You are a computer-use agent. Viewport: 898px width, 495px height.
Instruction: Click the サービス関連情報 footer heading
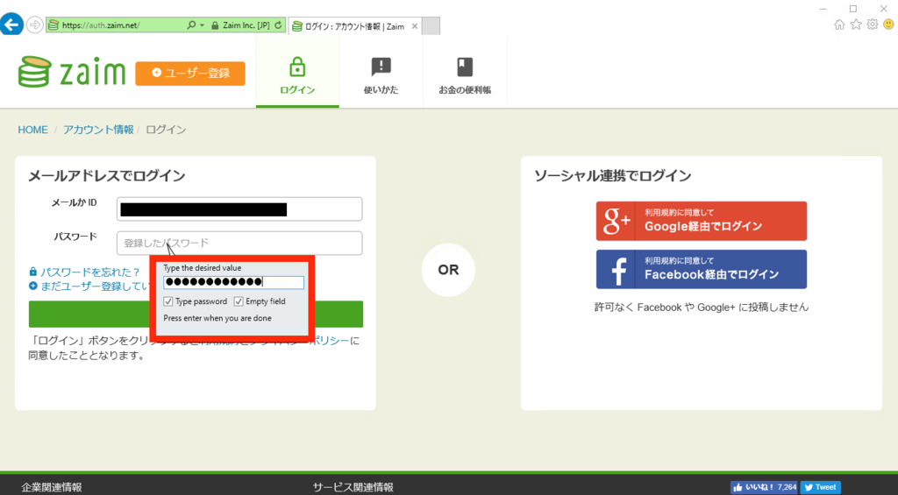coord(353,488)
